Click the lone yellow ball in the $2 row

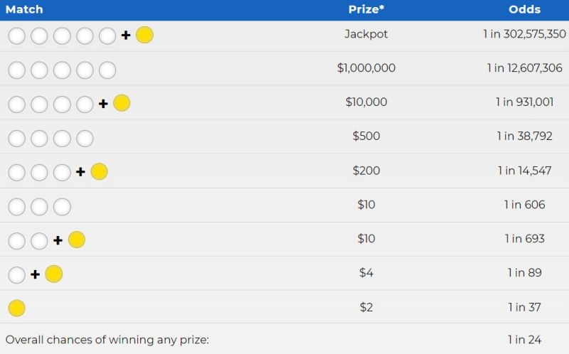16,308
